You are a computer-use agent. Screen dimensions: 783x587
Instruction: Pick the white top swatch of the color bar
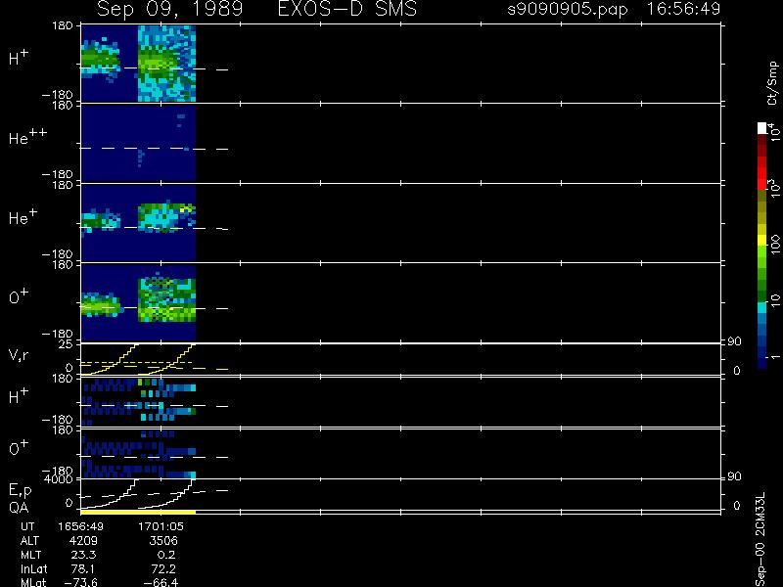[762, 128]
